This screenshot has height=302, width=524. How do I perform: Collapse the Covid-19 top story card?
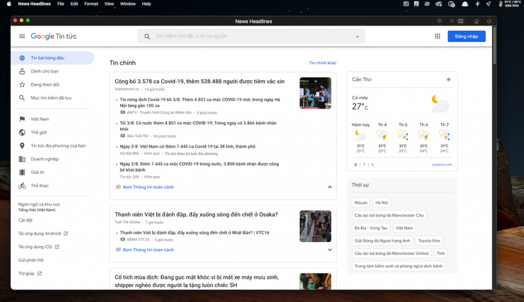pos(330,187)
